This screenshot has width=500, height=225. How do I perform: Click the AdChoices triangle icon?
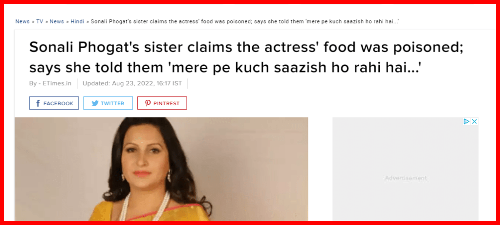point(466,121)
